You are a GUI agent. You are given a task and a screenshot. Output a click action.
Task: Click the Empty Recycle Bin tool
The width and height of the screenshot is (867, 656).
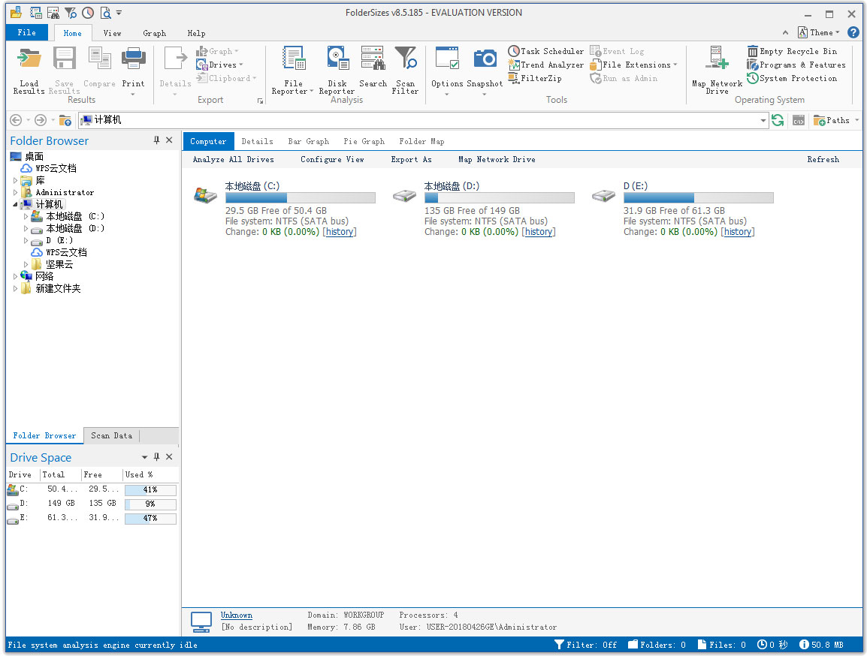796,50
